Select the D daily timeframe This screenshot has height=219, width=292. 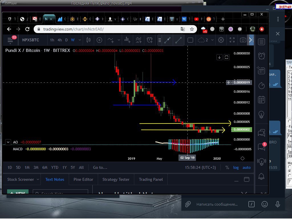66,40
